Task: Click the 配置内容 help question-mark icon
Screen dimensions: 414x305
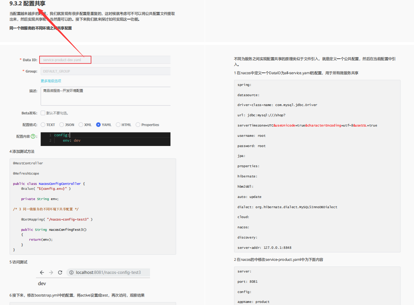Action: [33, 136]
